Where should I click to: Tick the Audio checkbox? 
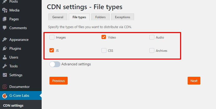[152, 37]
